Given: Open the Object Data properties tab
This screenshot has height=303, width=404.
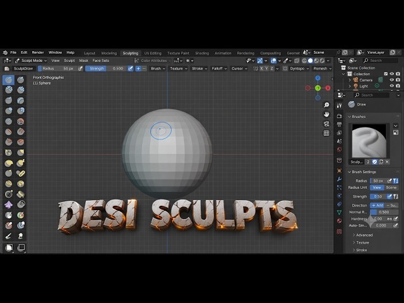Looking at the screenshot, I should point(340,213).
